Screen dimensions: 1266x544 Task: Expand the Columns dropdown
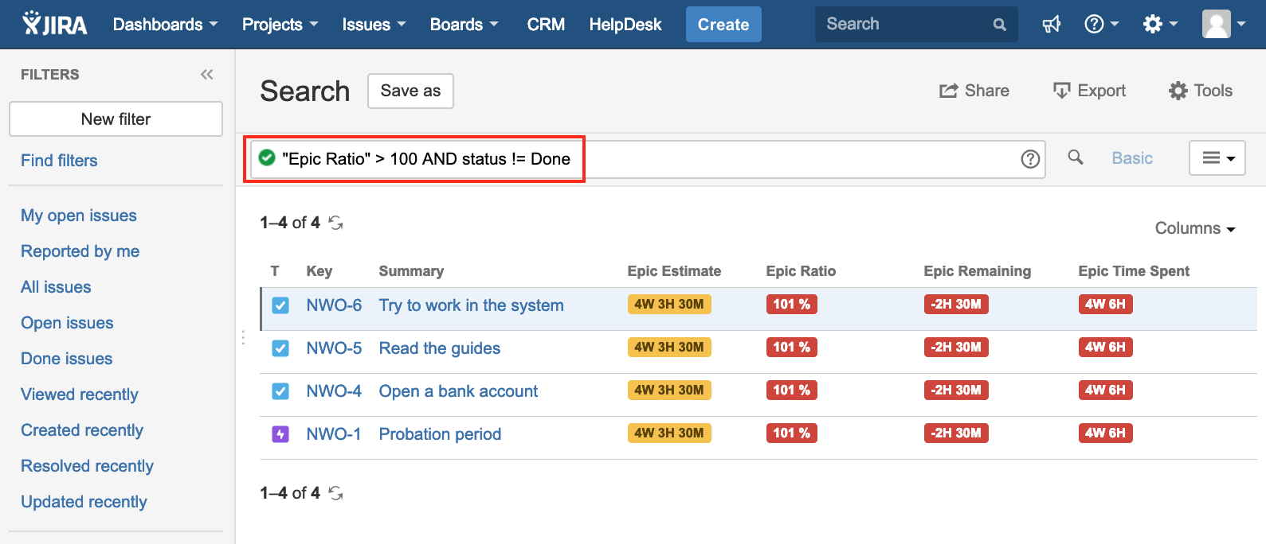(x=1195, y=228)
